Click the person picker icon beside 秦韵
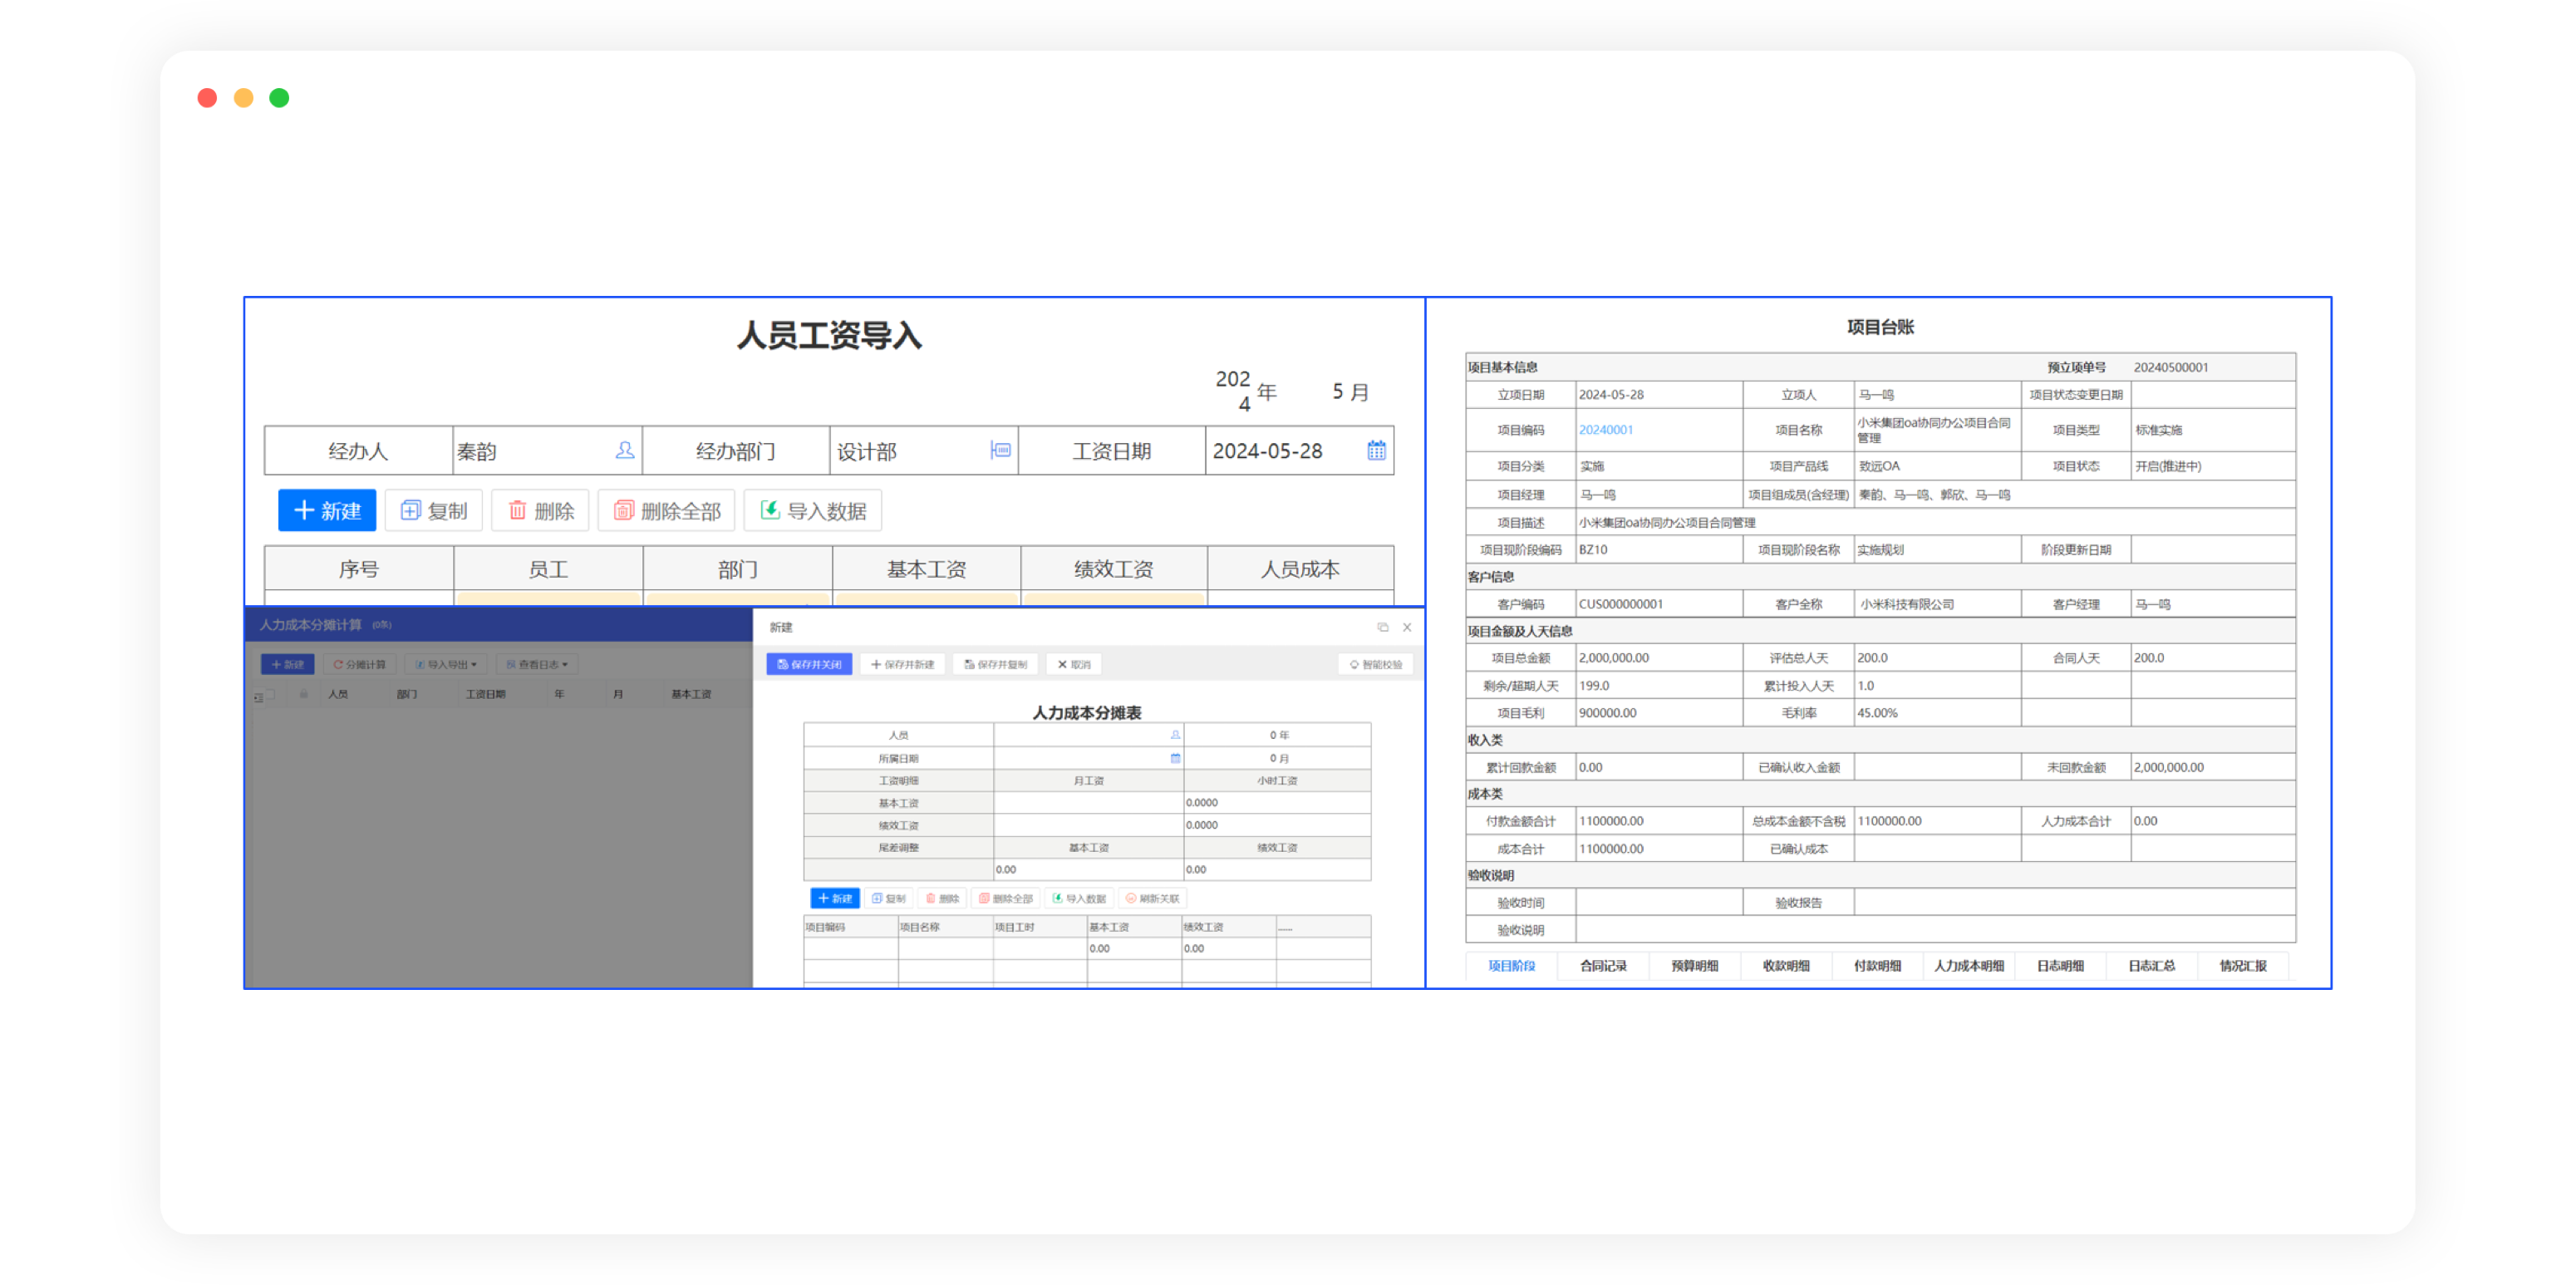Screen dimensions: 2576x1285 click(x=625, y=451)
